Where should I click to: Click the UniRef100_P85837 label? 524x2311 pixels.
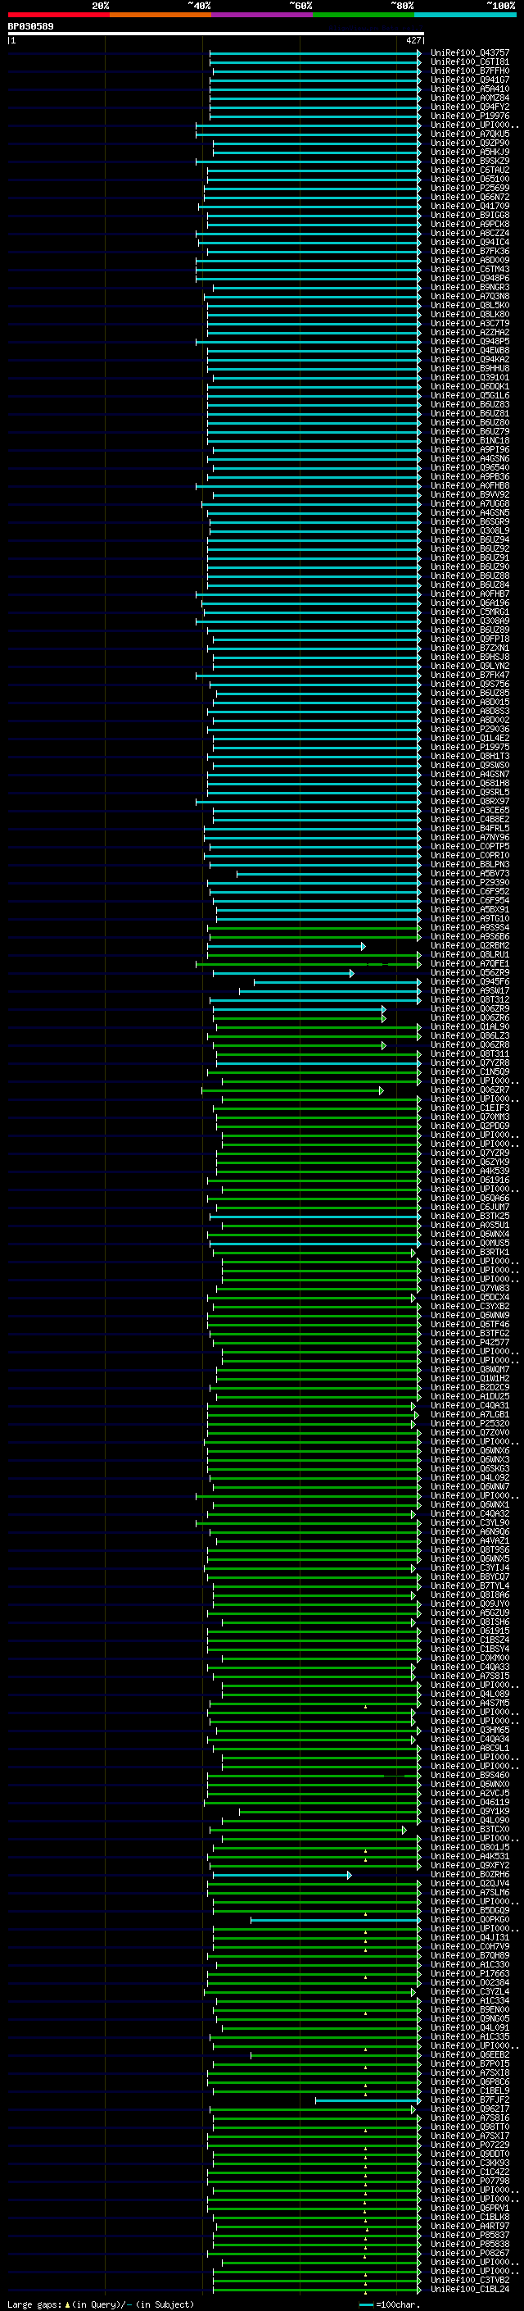point(469,2236)
